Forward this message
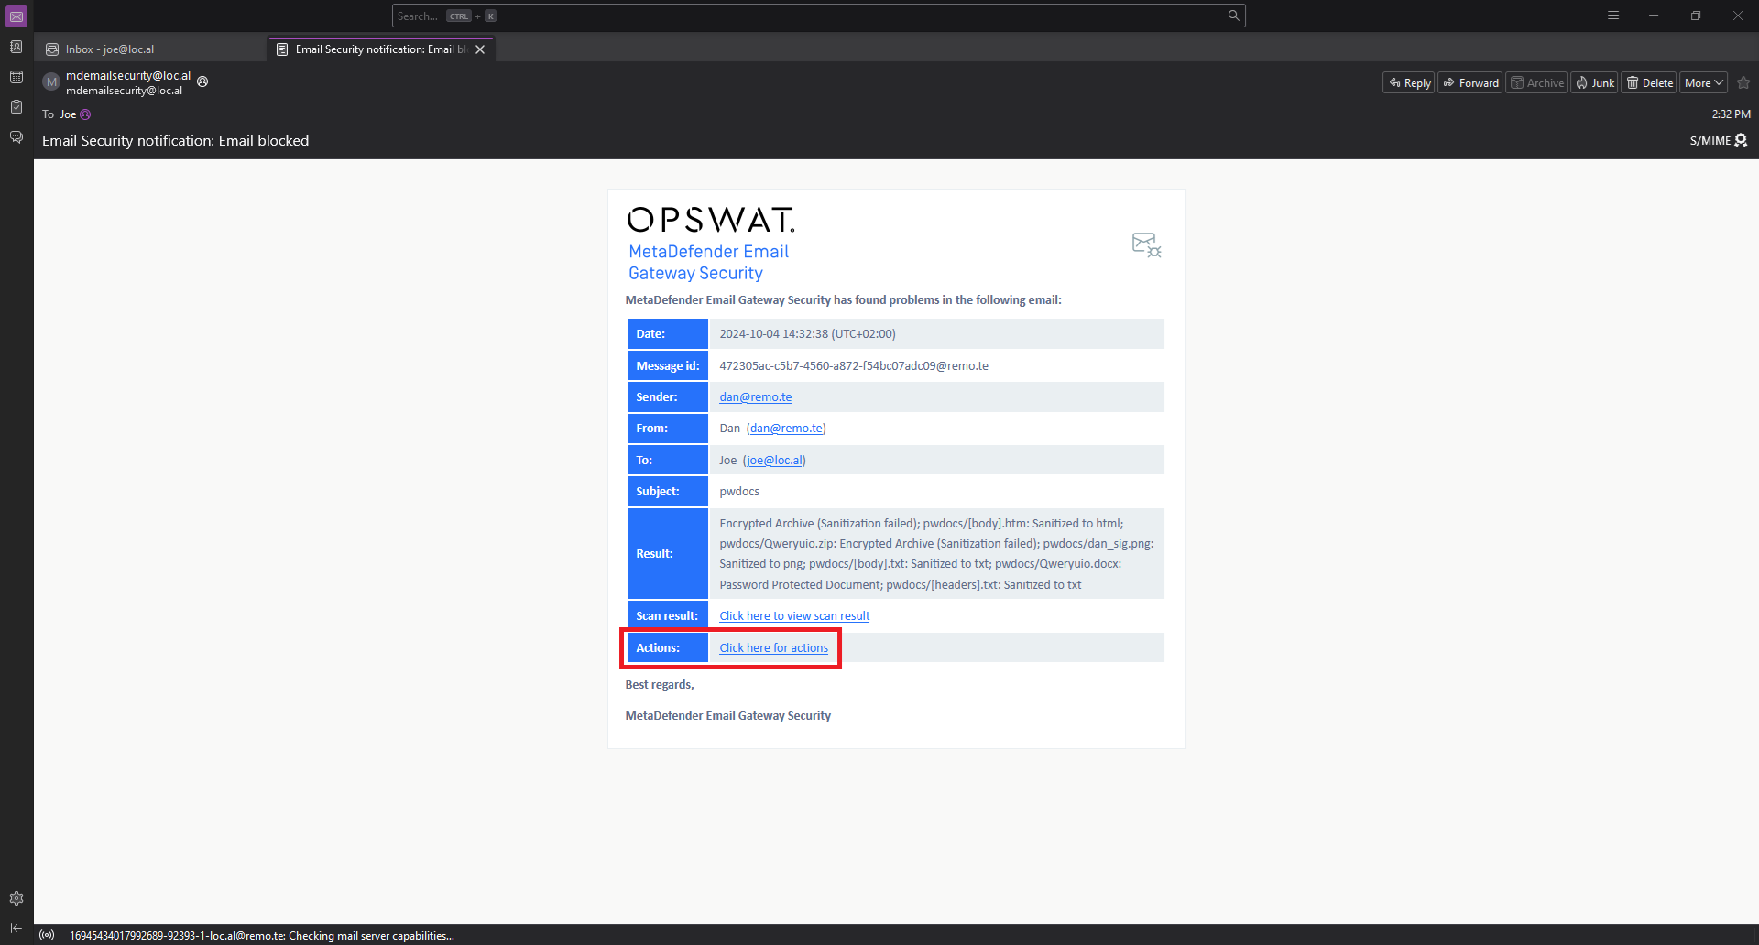 click(x=1470, y=82)
